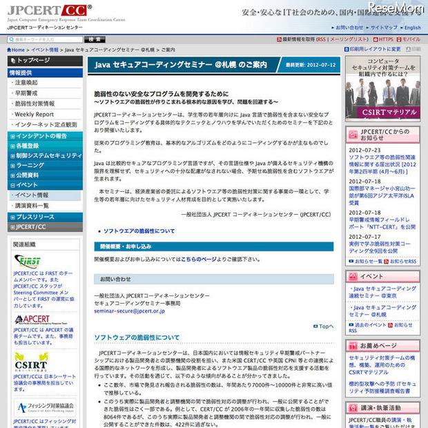Click the print layout change icon
The height and width of the screenshot is (428, 428).
(347, 50)
